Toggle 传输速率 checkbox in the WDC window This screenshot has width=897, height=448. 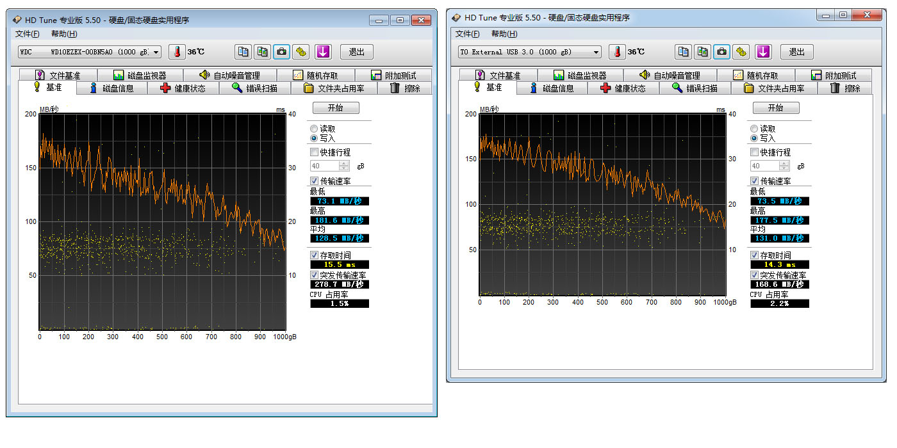pos(314,181)
